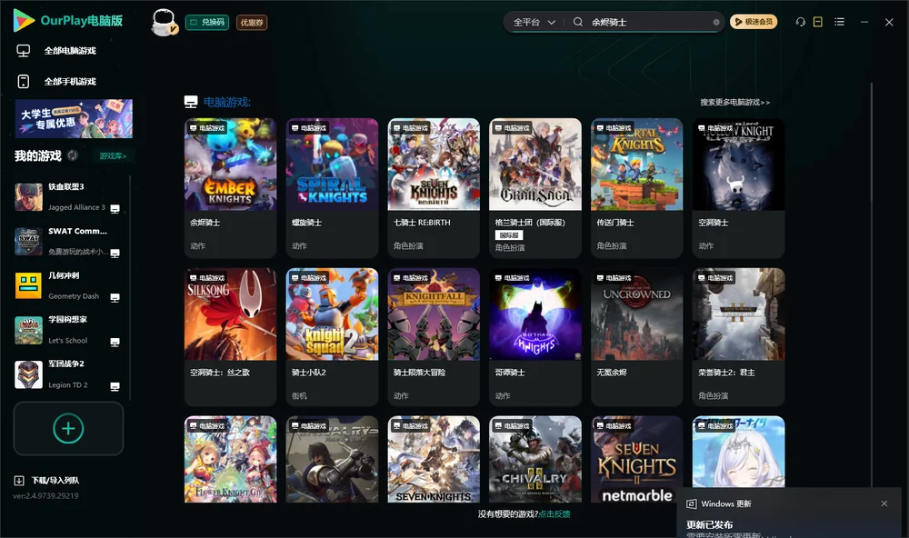Screen dimensions: 909x538
Task: Click PC platform icon on Geometry Dash row
Action: click(x=115, y=298)
